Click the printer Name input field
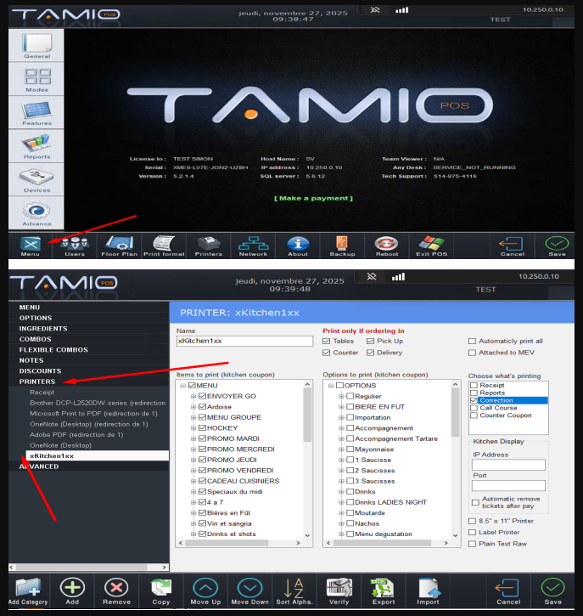The width and height of the screenshot is (583, 616). tap(244, 341)
